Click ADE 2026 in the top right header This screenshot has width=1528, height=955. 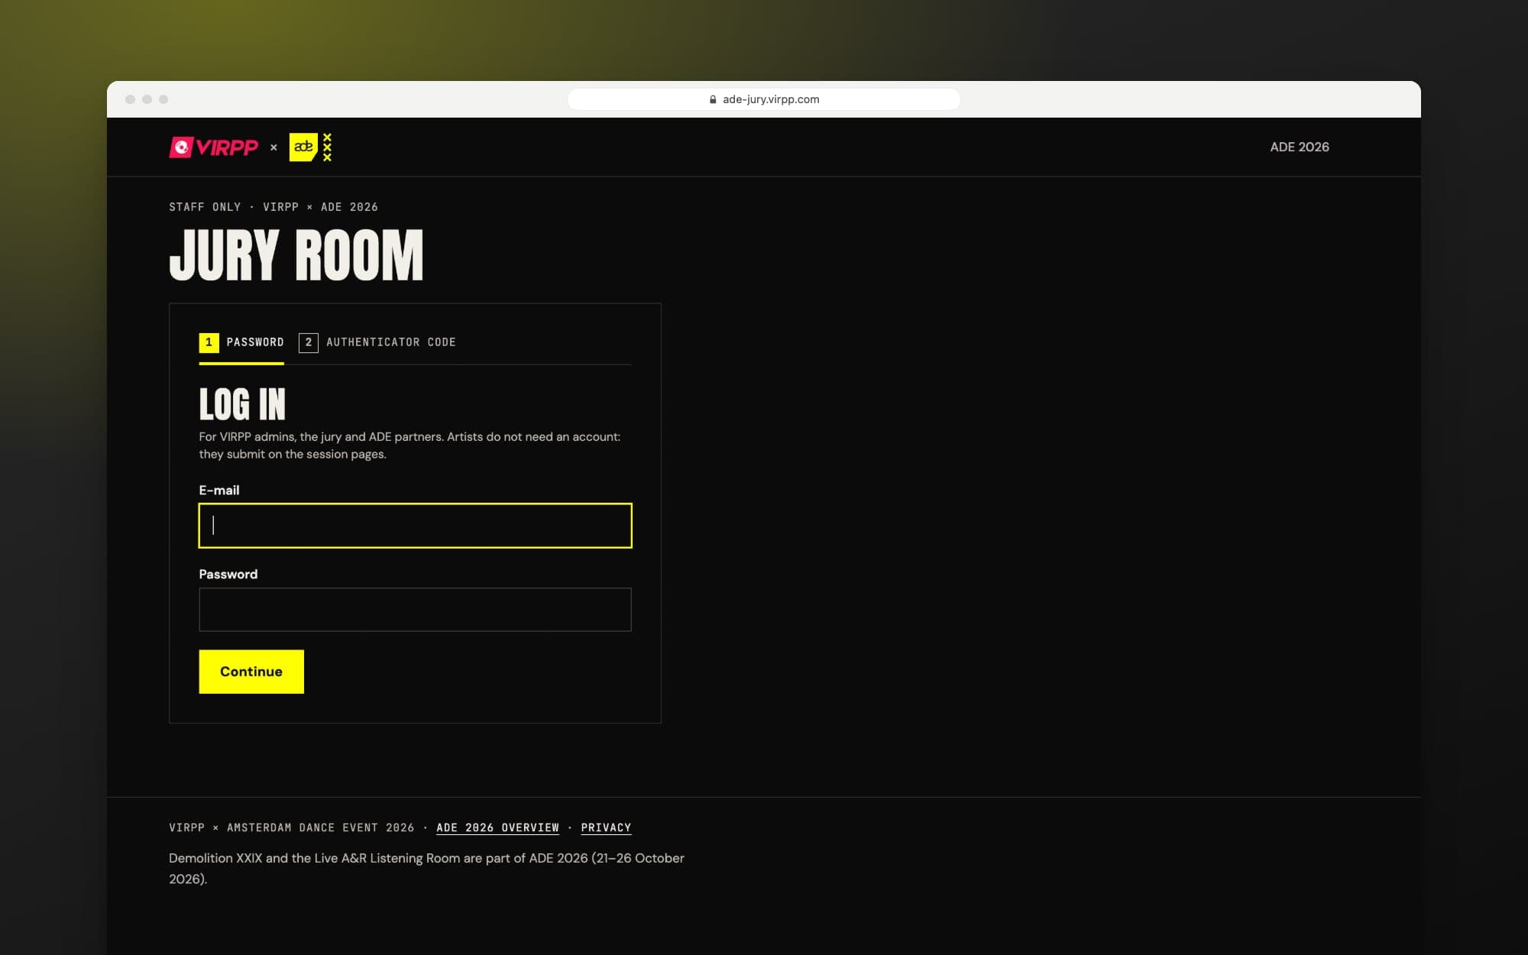click(1300, 147)
